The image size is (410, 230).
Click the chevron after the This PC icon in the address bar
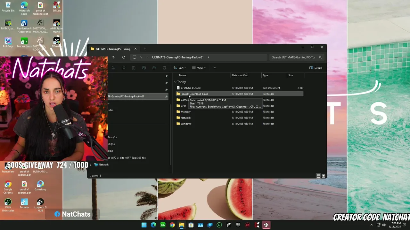pos(141,57)
